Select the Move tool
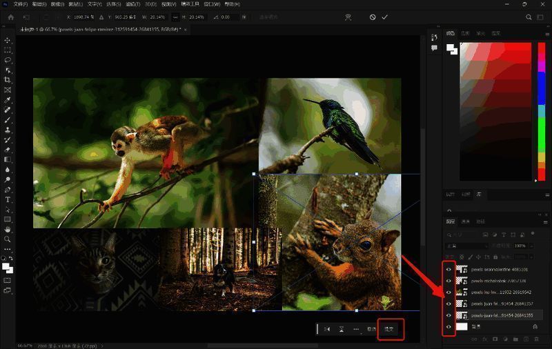 (8, 40)
